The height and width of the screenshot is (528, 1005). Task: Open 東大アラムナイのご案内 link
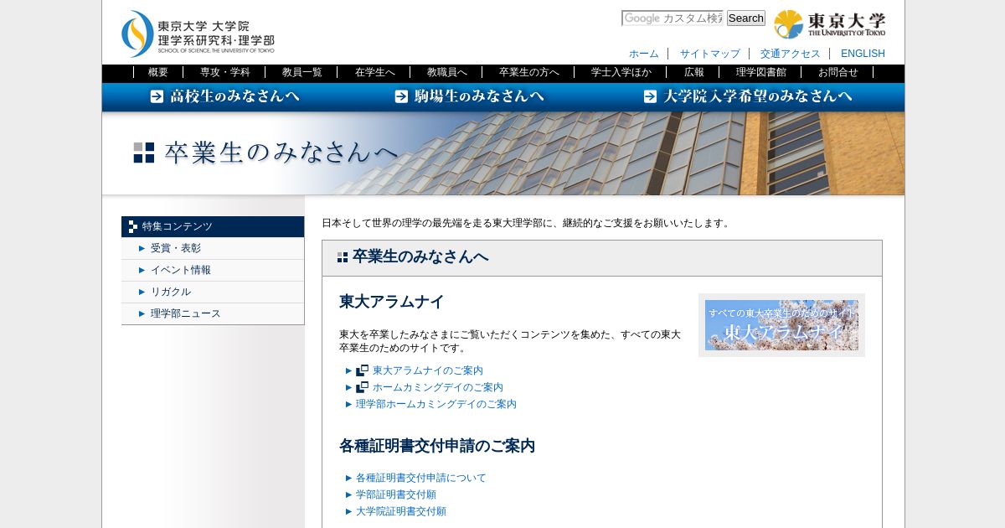[x=428, y=370]
